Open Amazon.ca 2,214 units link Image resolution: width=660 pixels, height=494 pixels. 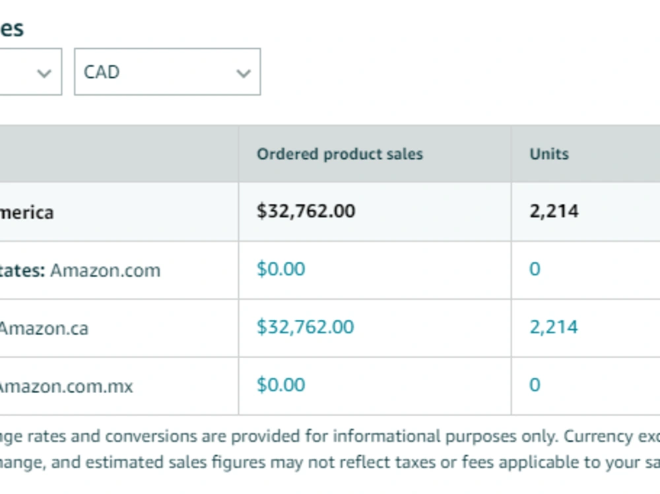click(x=554, y=327)
